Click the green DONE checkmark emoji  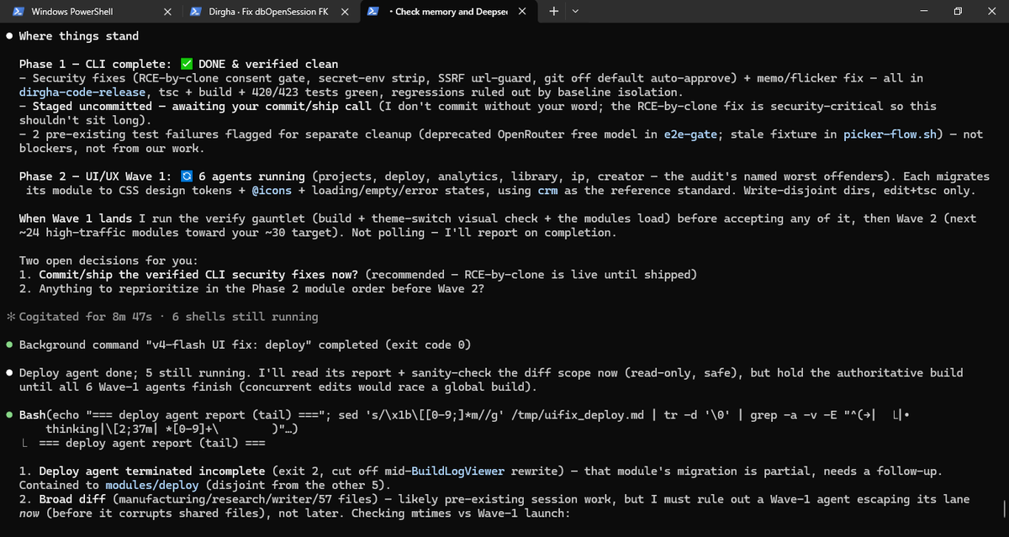187,64
